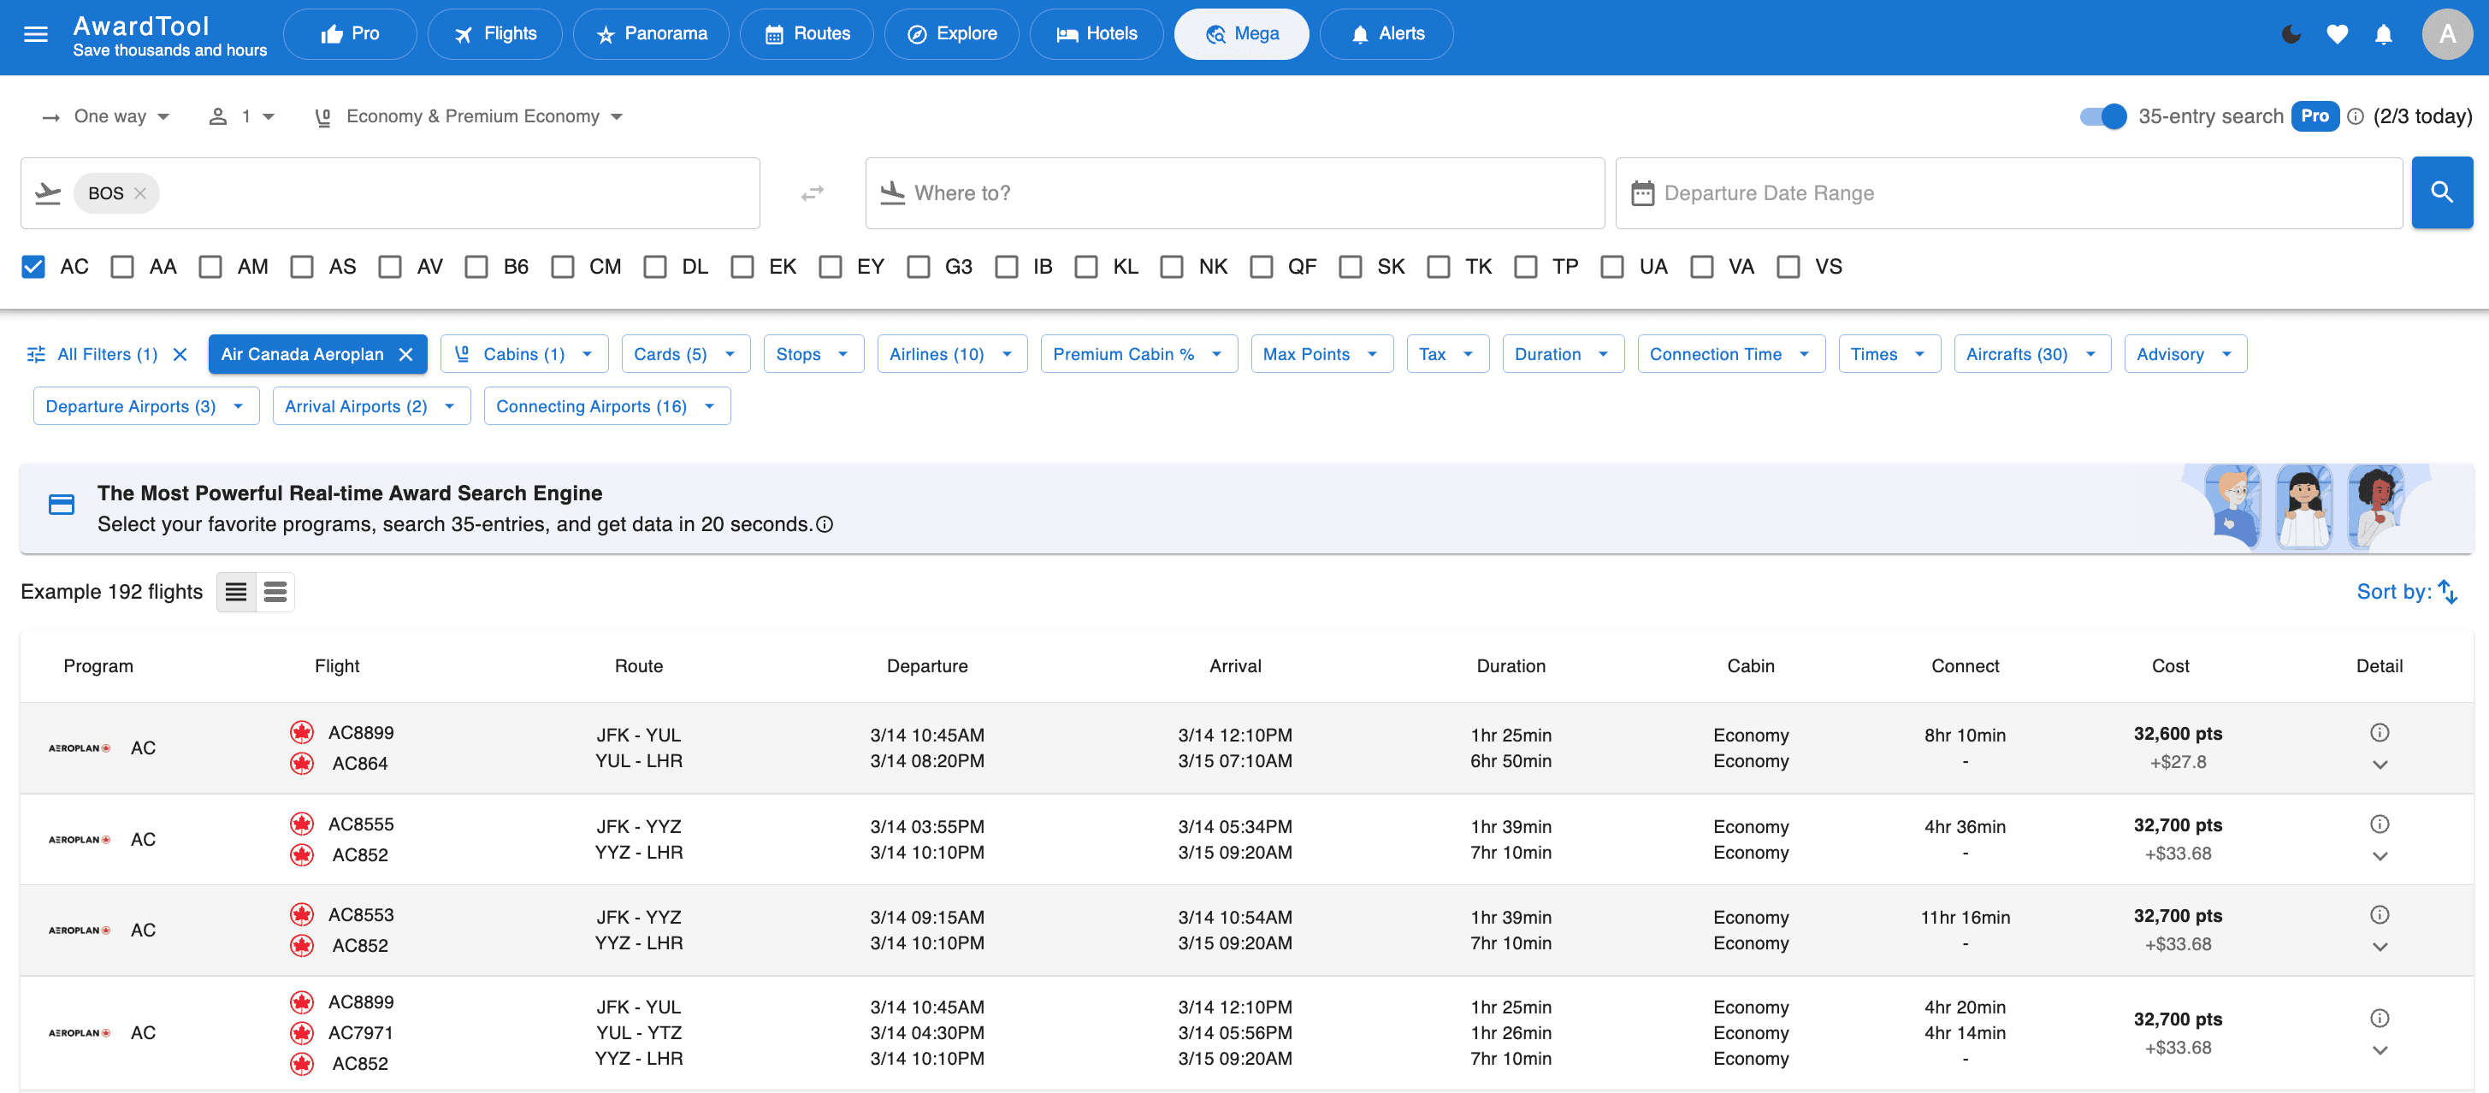Click info icon after '20 seconds'
Screen dimensions: 2489x1093
[825, 525]
